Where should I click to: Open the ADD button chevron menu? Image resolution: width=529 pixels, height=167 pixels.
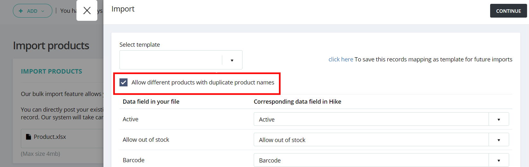[x=43, y=11]
